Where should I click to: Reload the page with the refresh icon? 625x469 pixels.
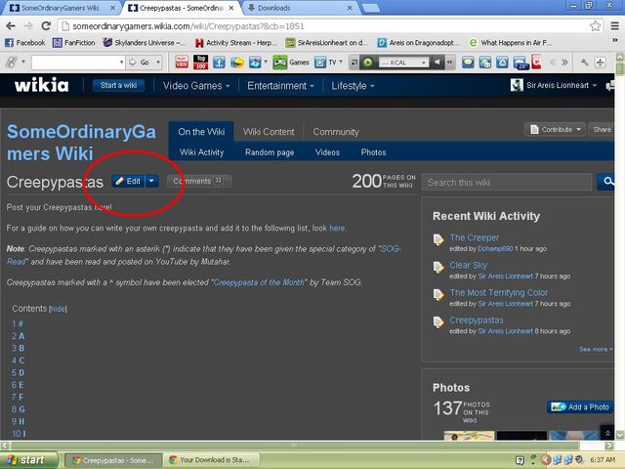point(46,26)
